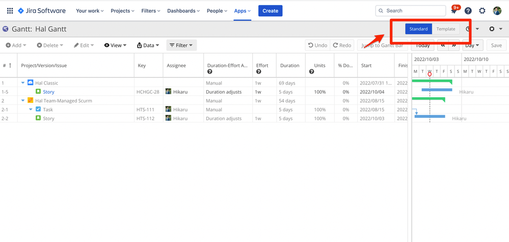This screenshot has width=509, height=242.
Task: Click the blue Gantt bar for HTS-112 Story
Action: point(430,116)
